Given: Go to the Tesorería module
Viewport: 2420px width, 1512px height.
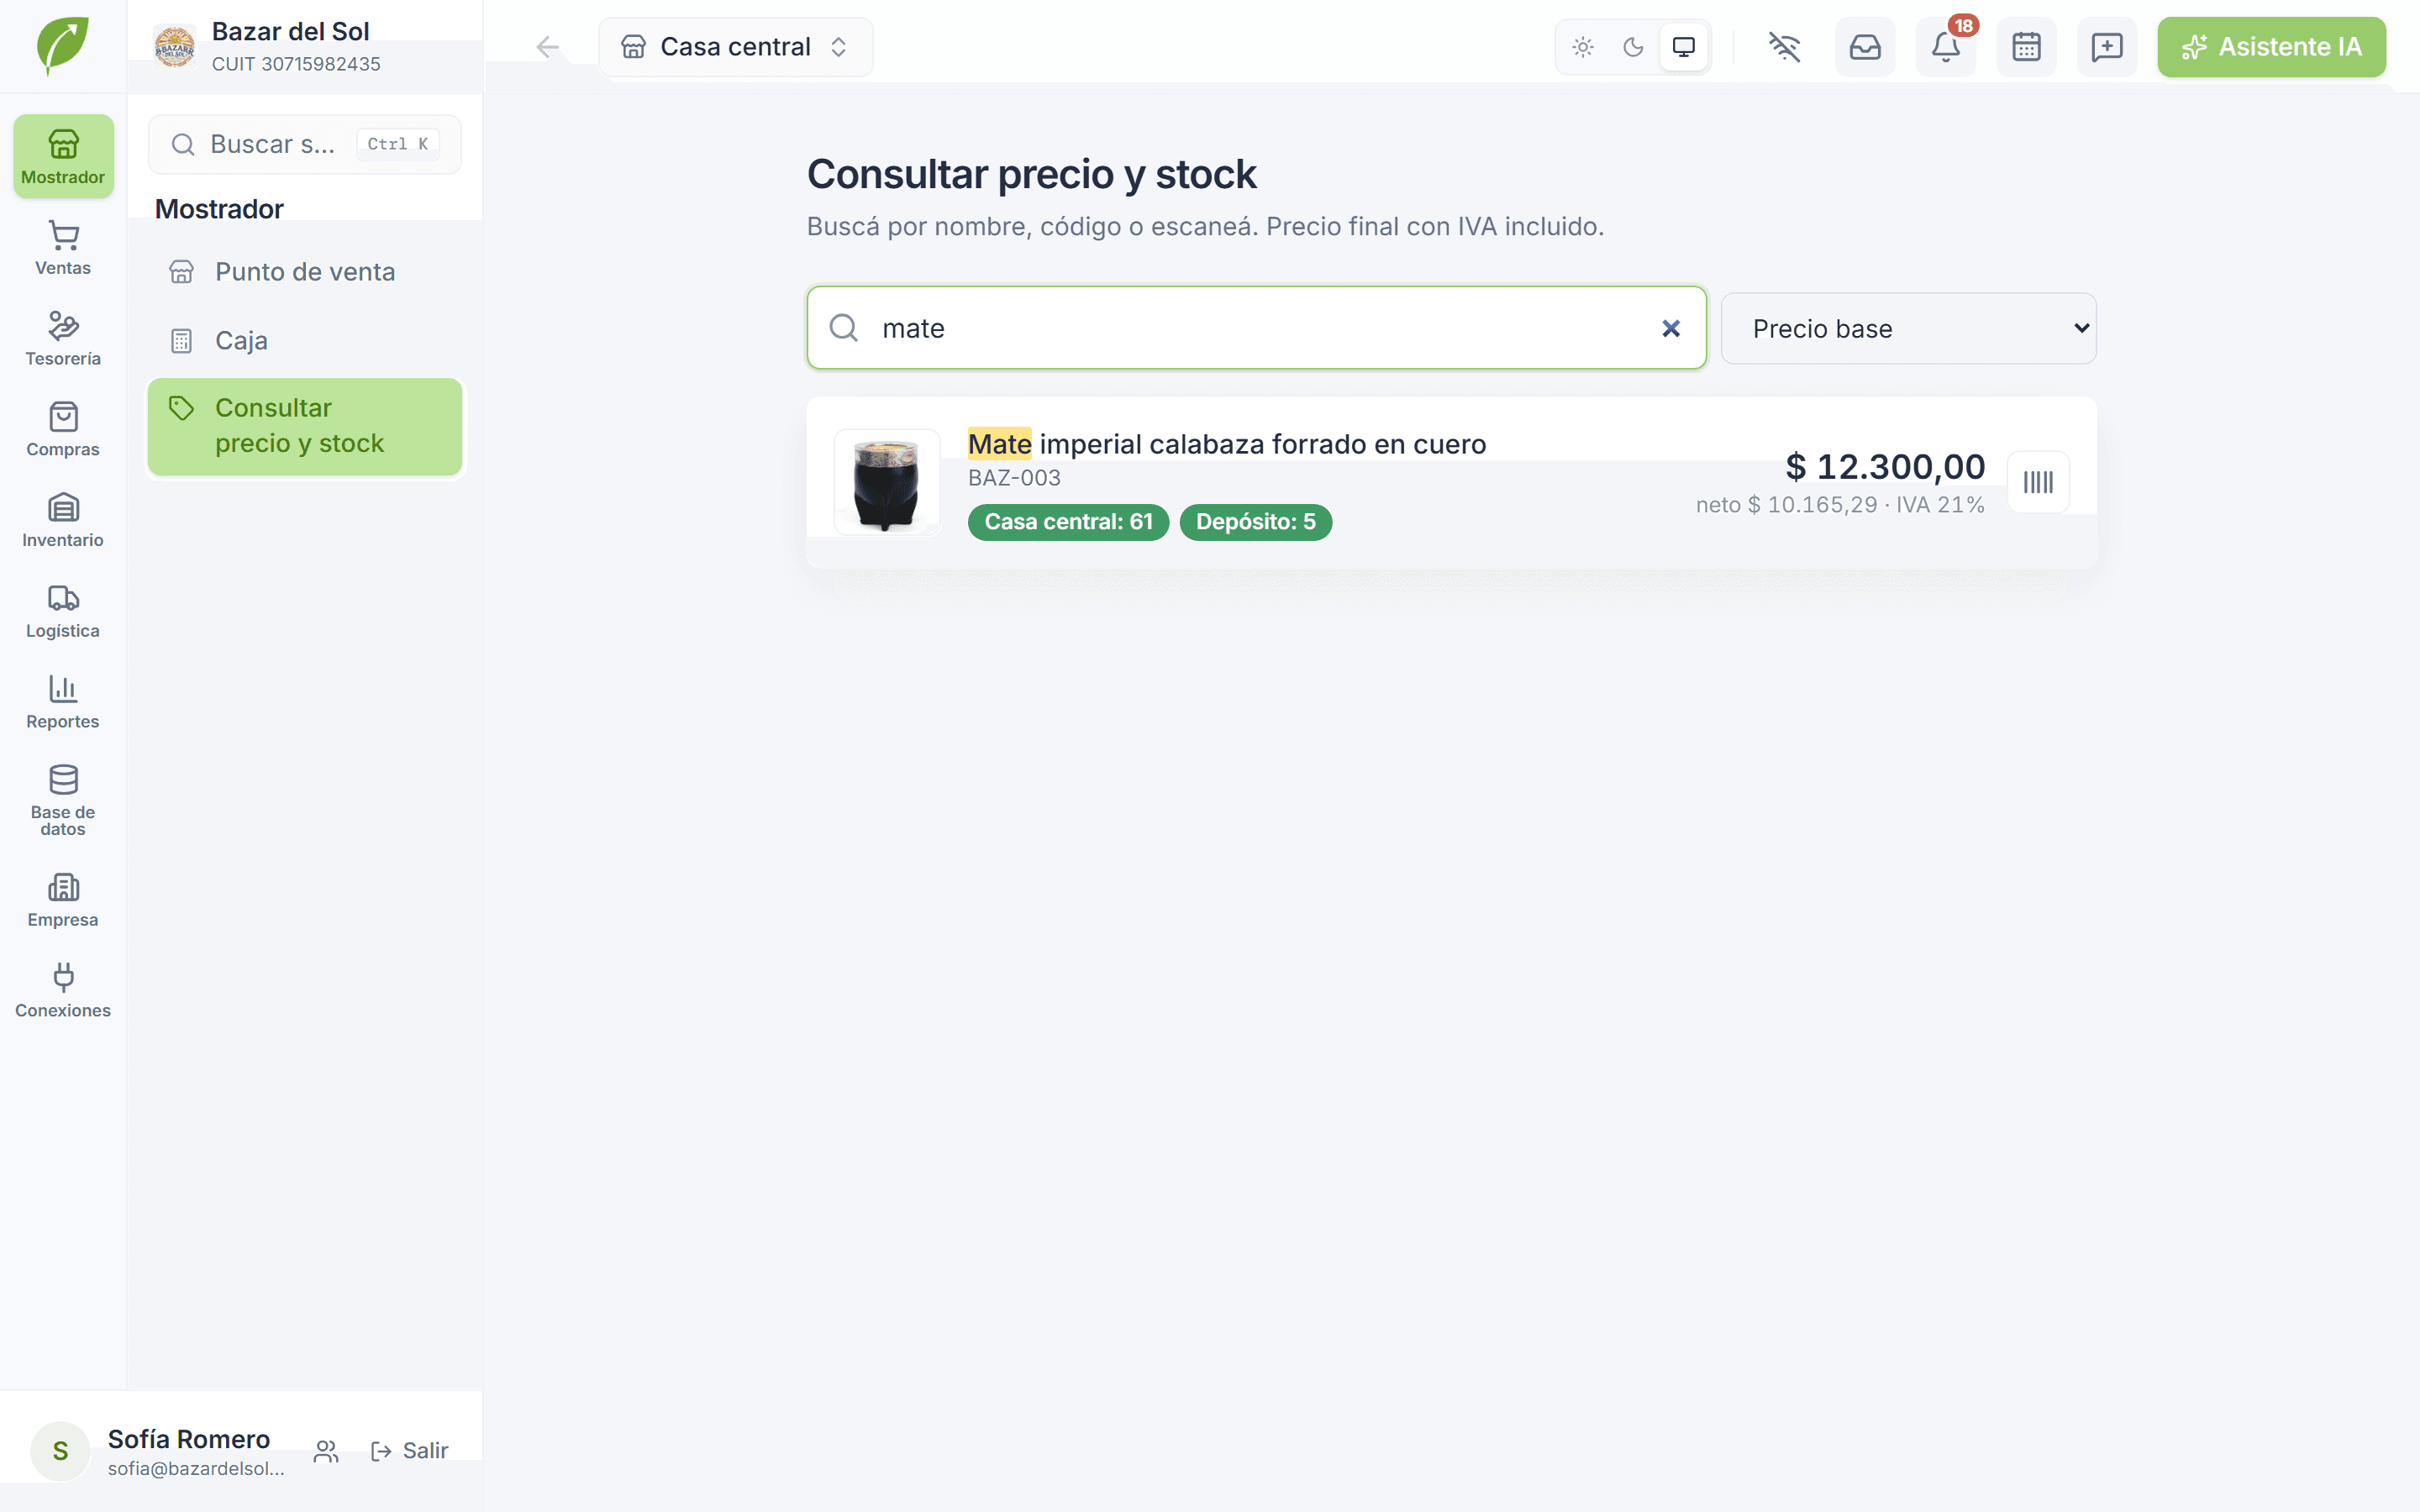Looking at the screenshot, I should click(63, 338).
